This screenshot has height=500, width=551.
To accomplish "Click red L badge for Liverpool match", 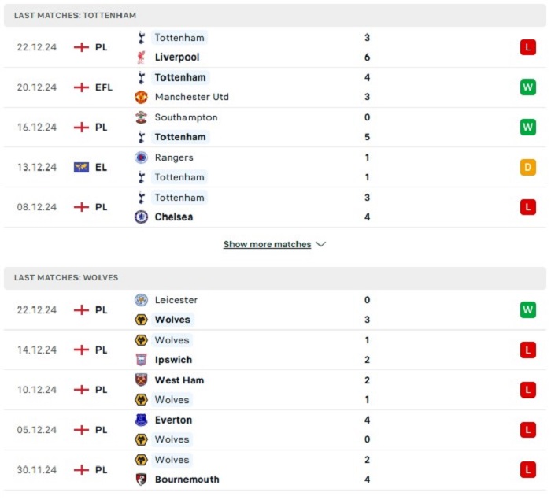I will (x=528, y=47).
